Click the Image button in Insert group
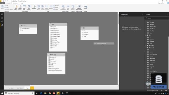Screen dimensions: 169x95 pyautogui.click(x=56, y=7)
